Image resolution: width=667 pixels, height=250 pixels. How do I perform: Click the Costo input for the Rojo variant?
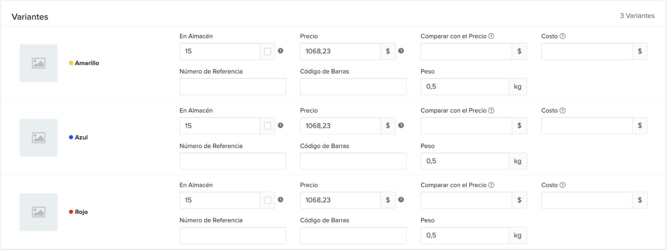point(586,200)
